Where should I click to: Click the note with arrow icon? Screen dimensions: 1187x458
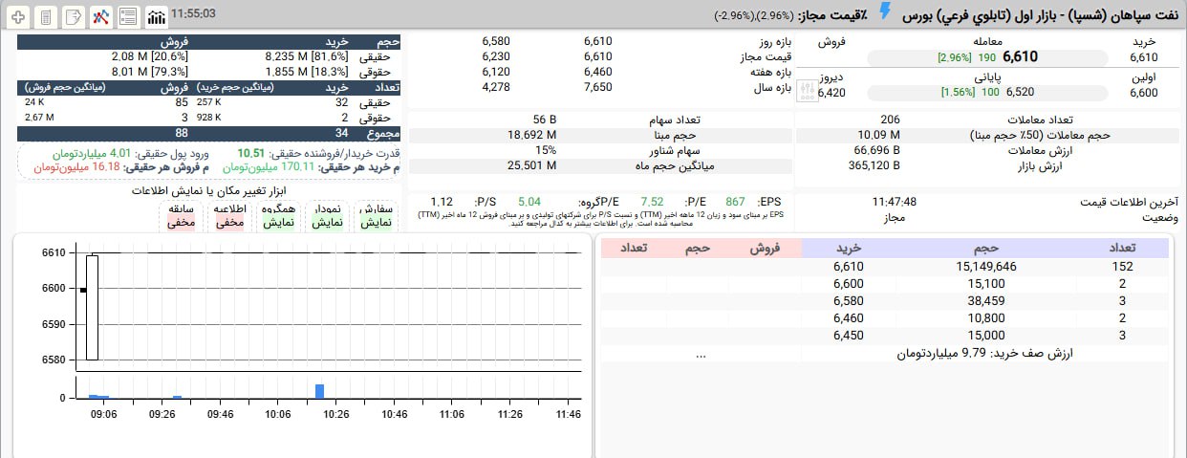click(73, 16)
